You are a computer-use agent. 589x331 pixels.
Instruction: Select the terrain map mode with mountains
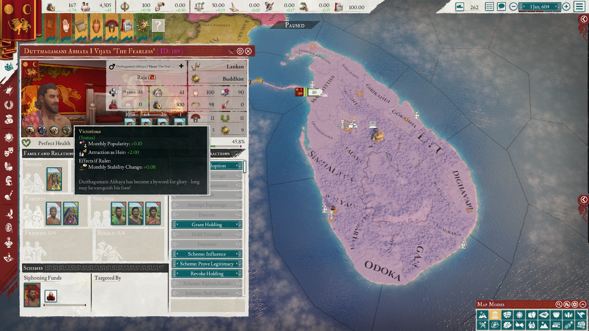(x=483, y=315)
